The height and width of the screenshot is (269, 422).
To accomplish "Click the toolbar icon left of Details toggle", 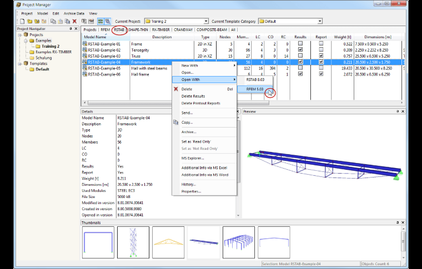I will pos(91,21).
